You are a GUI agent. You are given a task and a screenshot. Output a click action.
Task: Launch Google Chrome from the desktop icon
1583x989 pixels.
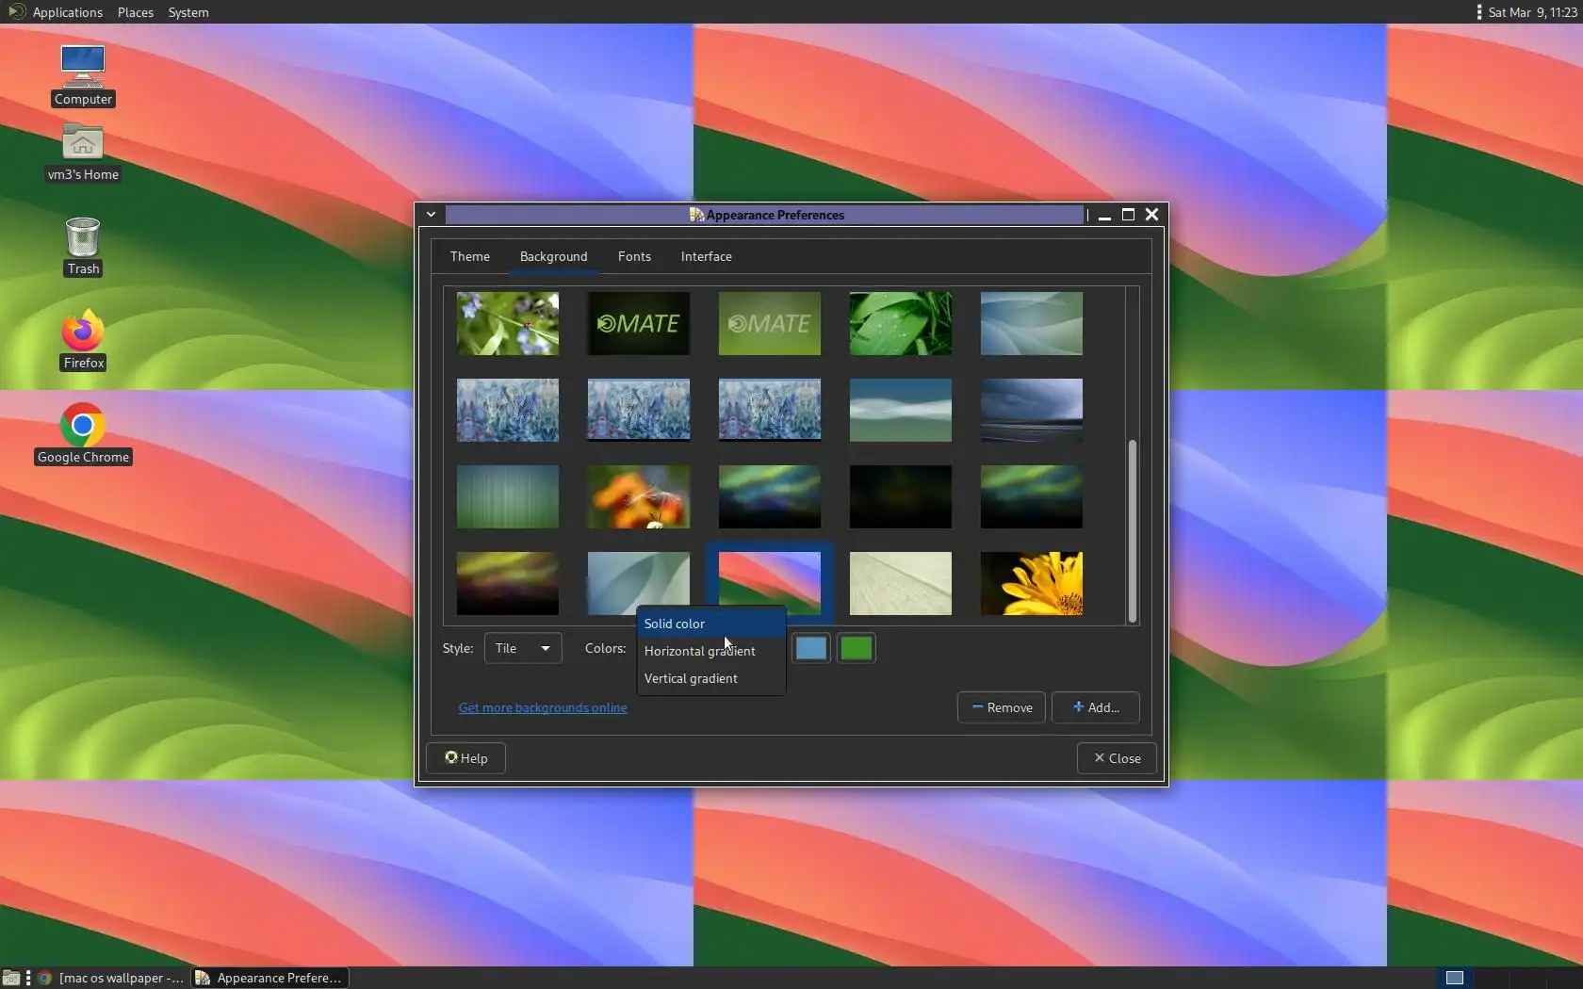[83, 433]
